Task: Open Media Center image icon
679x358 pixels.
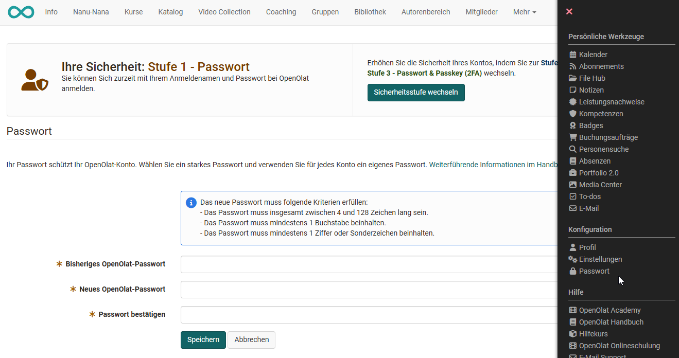Action: coord(572,185)
